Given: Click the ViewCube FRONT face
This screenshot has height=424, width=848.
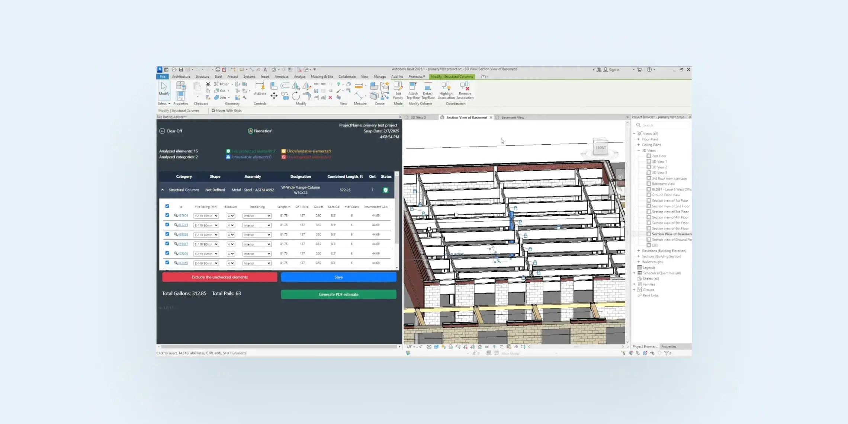Looking at the screenshot, I should pos(600,148).
